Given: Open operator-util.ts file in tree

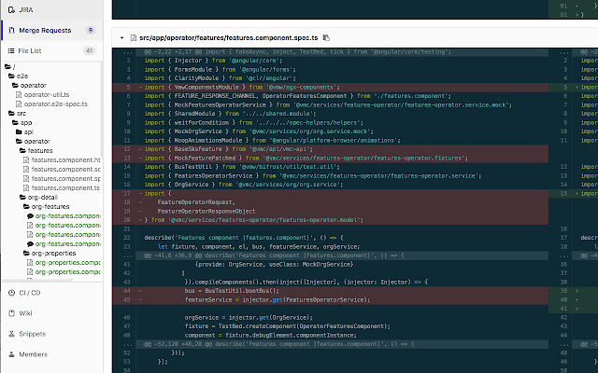Looking at the screenshot, I should click(x=47, y=95).
